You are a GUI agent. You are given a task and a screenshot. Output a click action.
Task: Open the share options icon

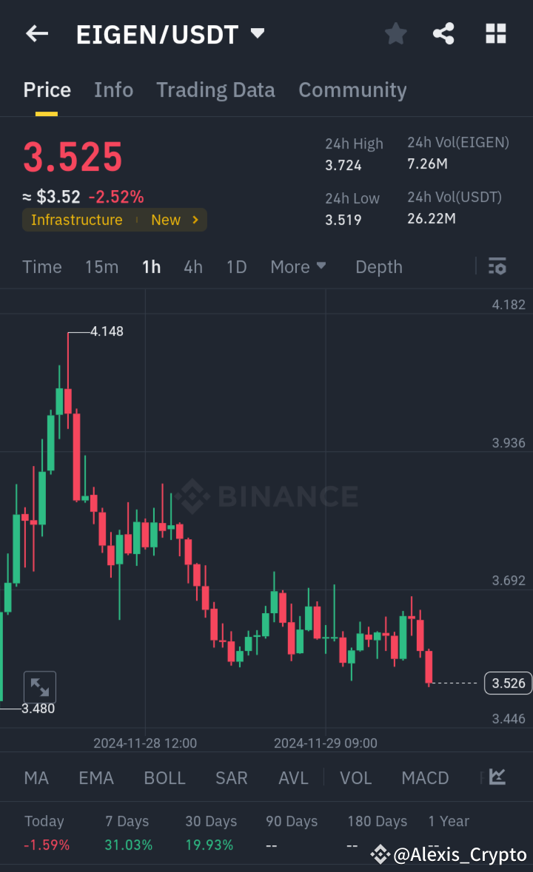coord(443,33)
